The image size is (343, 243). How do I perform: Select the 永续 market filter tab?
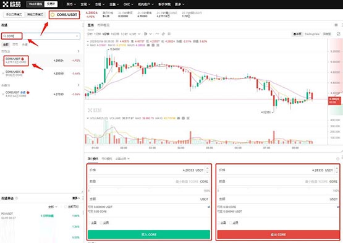pyautogui.click(x=25, y=45)
